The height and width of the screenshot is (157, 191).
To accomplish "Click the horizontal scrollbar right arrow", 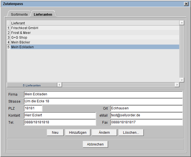I will [x=177, y=85].
